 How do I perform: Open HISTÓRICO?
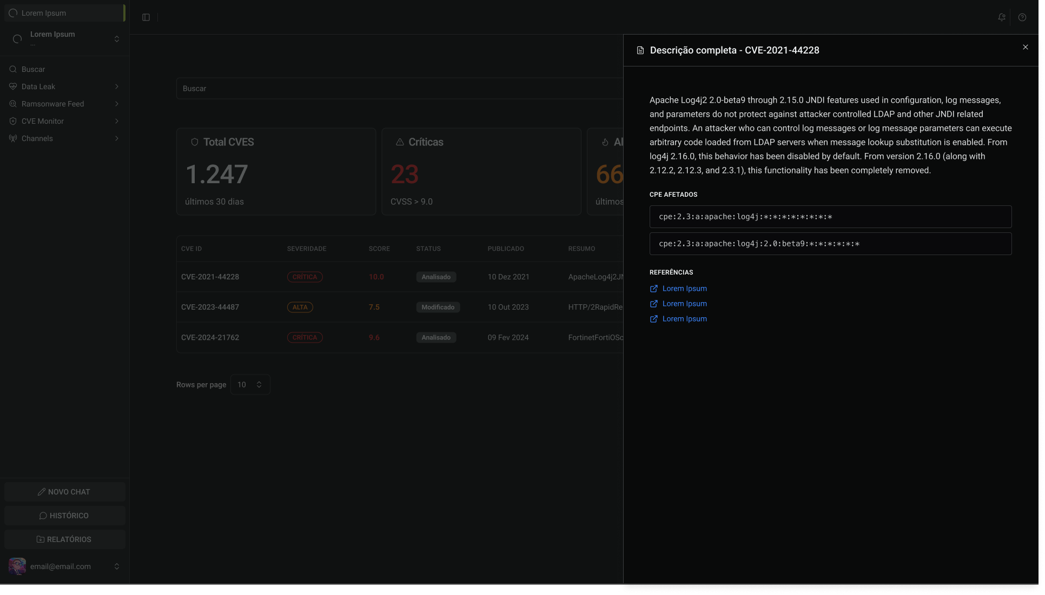(x=65, y=516)
